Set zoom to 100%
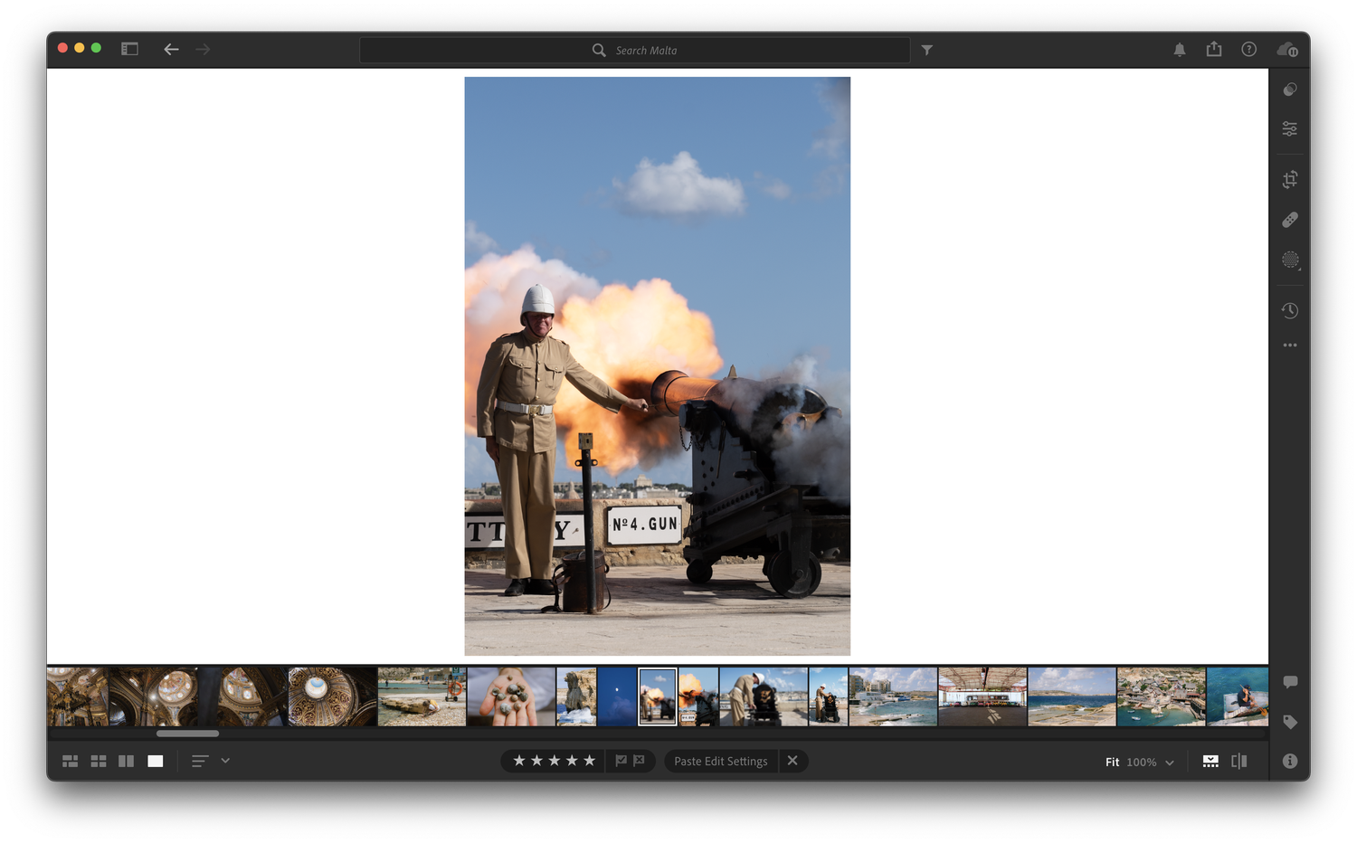The width and height of the screenshot is (1357, 843). [1142, 762]
